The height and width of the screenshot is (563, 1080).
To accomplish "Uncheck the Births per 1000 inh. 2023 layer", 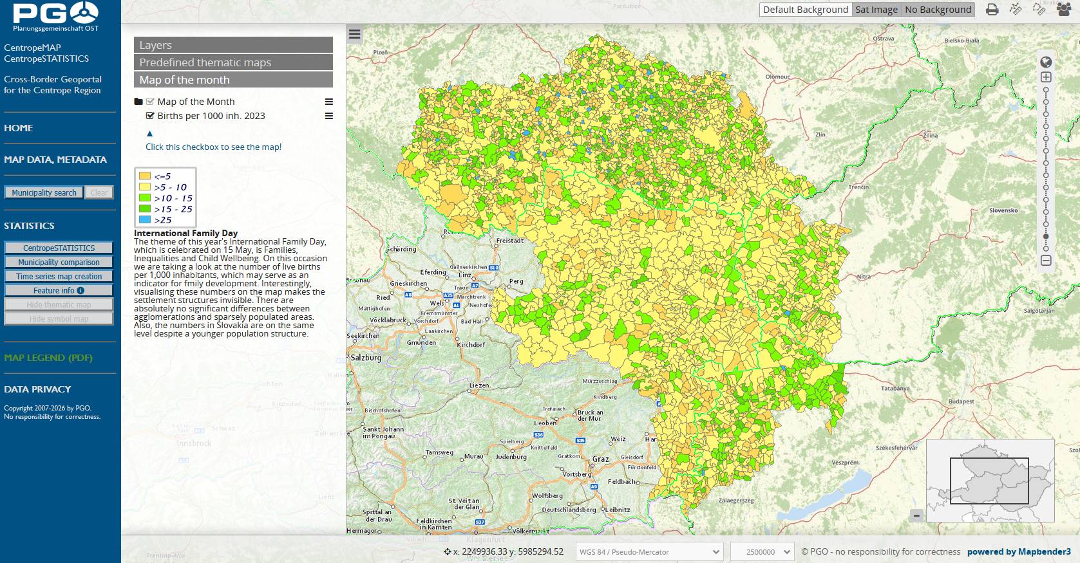I will tap(150, 116).
